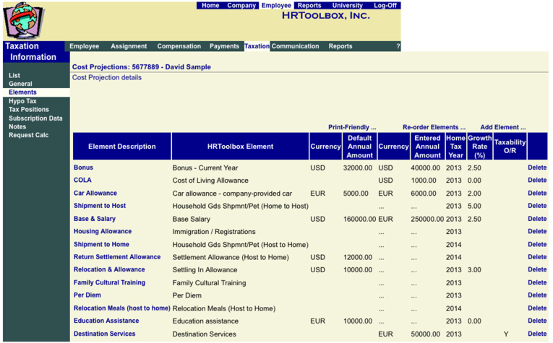
Task: Open the Car Allowance element
Action: (x=95, y=193)
